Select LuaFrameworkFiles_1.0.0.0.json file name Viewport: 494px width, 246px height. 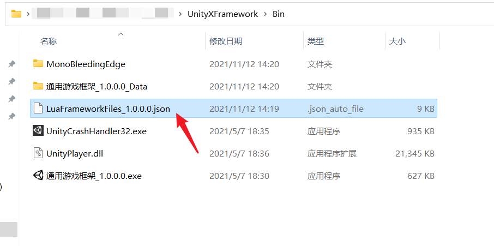(x=108, y=109)
